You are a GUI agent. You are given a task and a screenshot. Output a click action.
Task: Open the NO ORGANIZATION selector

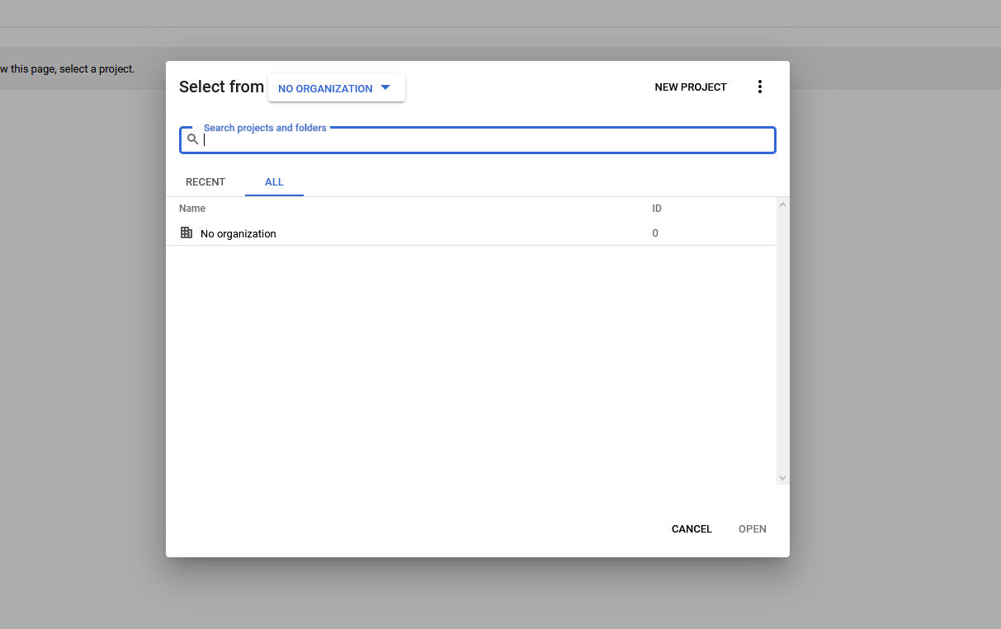(x=336, y=88)
